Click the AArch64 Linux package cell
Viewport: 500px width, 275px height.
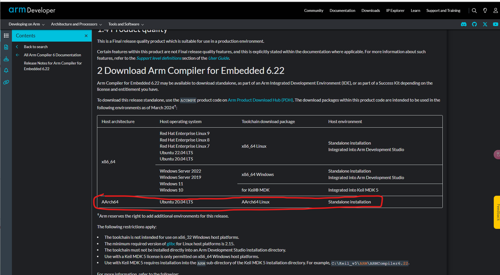coord(256,202)
